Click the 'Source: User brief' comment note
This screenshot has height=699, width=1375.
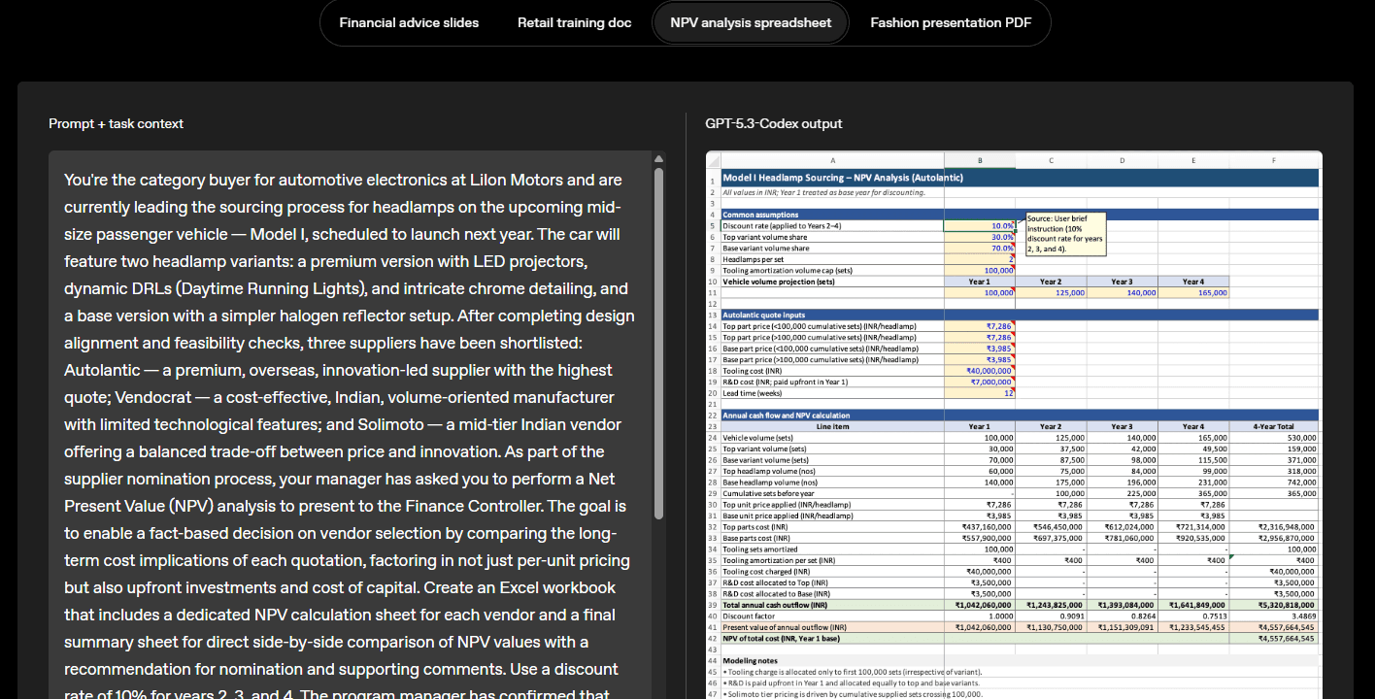click(x=1064, y=234)
